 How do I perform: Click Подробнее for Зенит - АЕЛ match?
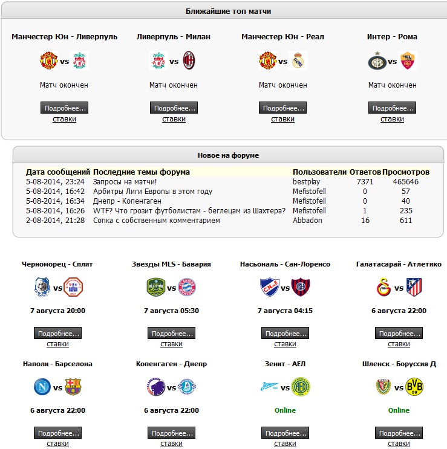point(285,433)
